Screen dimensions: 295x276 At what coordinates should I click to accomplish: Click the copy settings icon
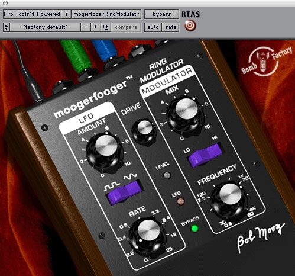tap(106, 27)
